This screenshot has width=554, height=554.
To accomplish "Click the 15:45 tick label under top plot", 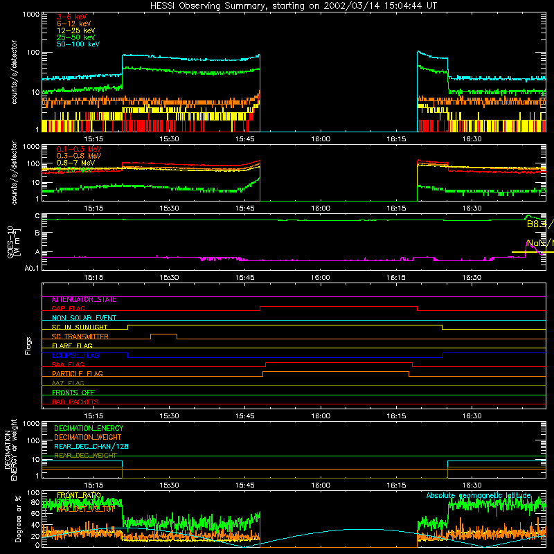I will [245, 139].
